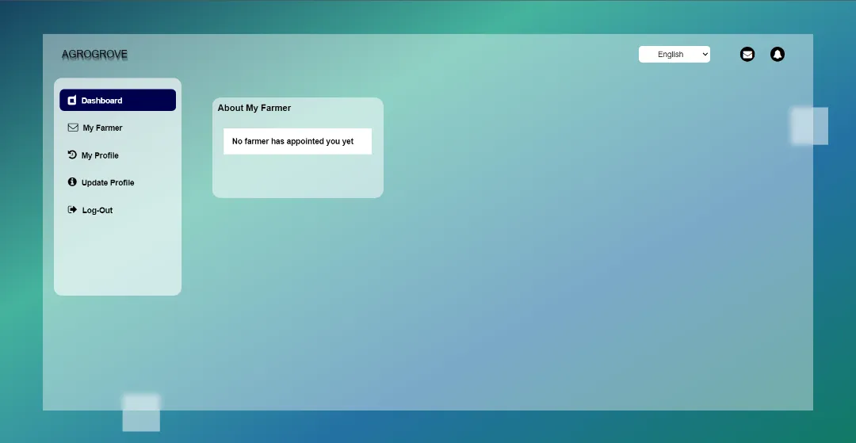Click the floating square at bottom left
The height and width of the screenshot is (443, 856).
point(141,413)
